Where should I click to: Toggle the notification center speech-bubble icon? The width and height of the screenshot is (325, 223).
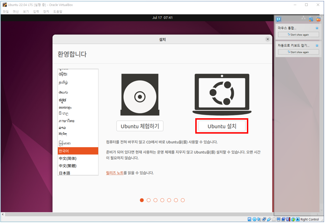[x=279, y=19]
